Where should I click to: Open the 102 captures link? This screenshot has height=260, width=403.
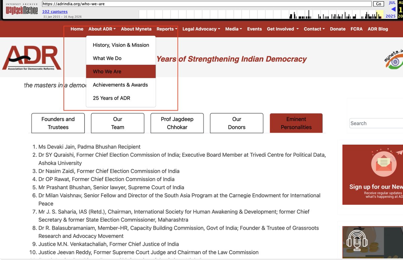coord(55,12)
